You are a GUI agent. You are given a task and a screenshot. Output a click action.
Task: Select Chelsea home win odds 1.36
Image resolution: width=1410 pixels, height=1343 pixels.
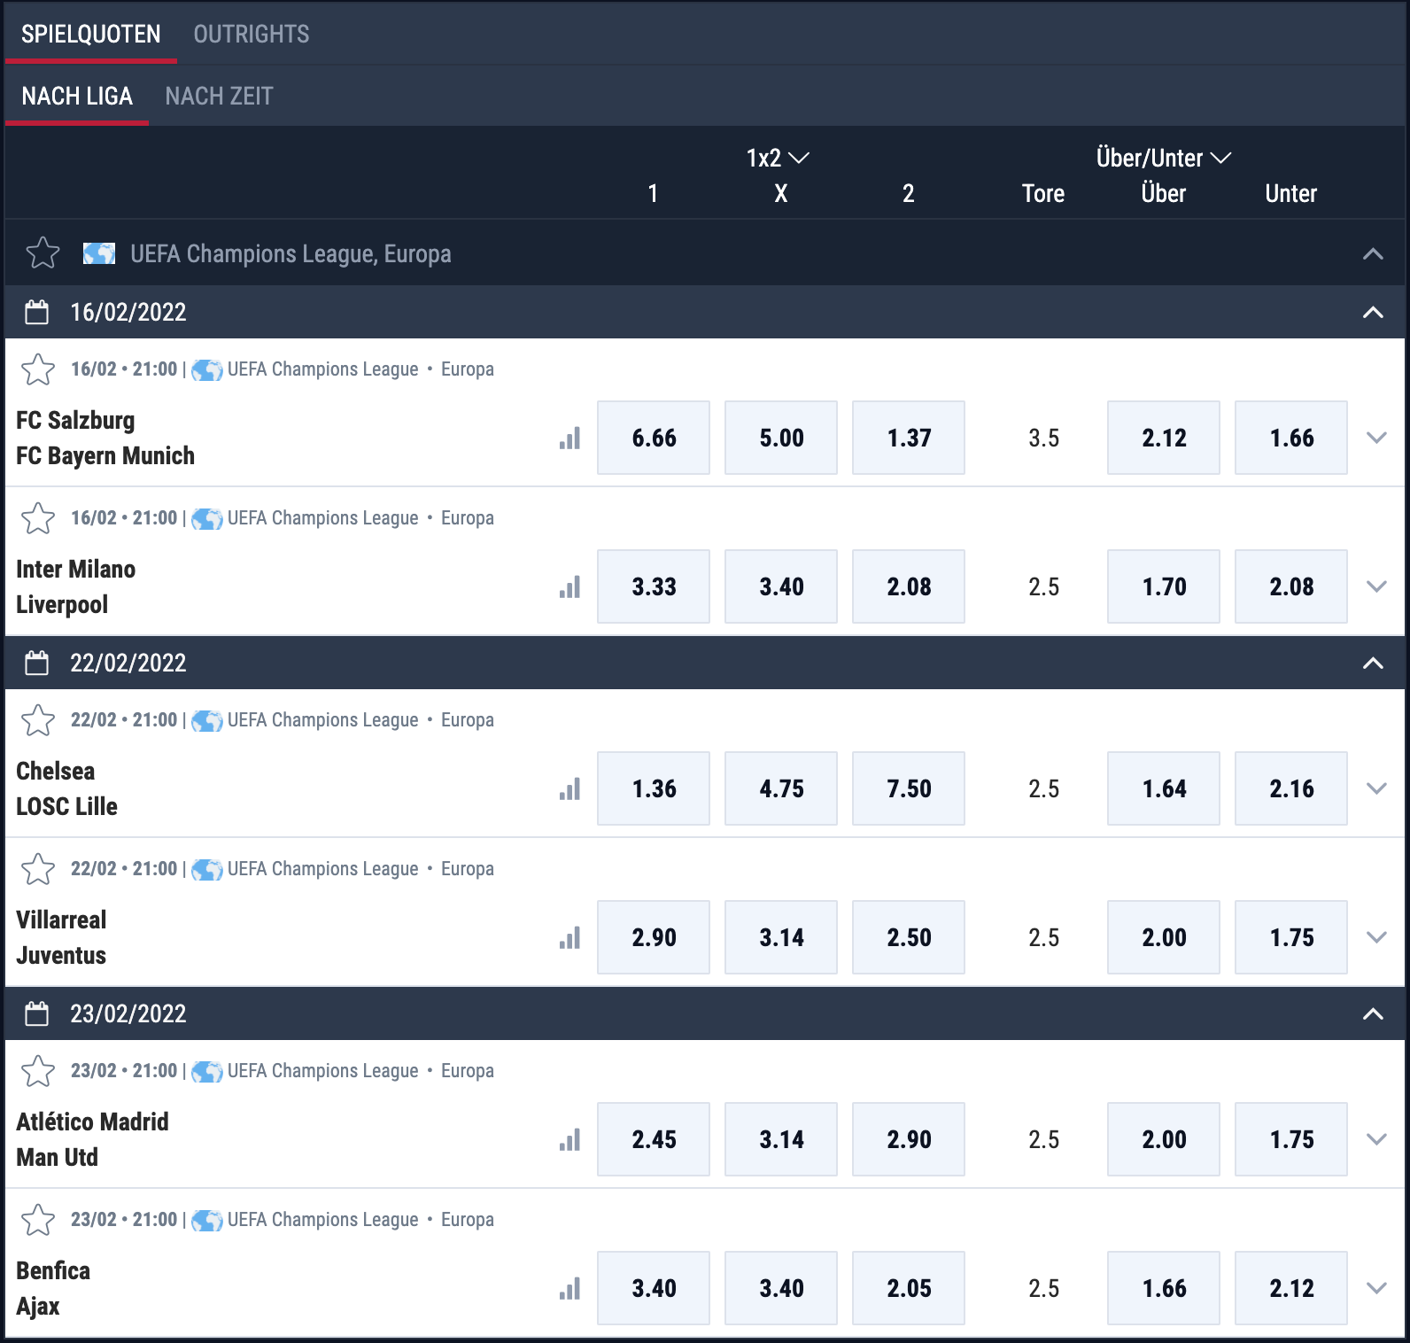[x=654, y=788]
